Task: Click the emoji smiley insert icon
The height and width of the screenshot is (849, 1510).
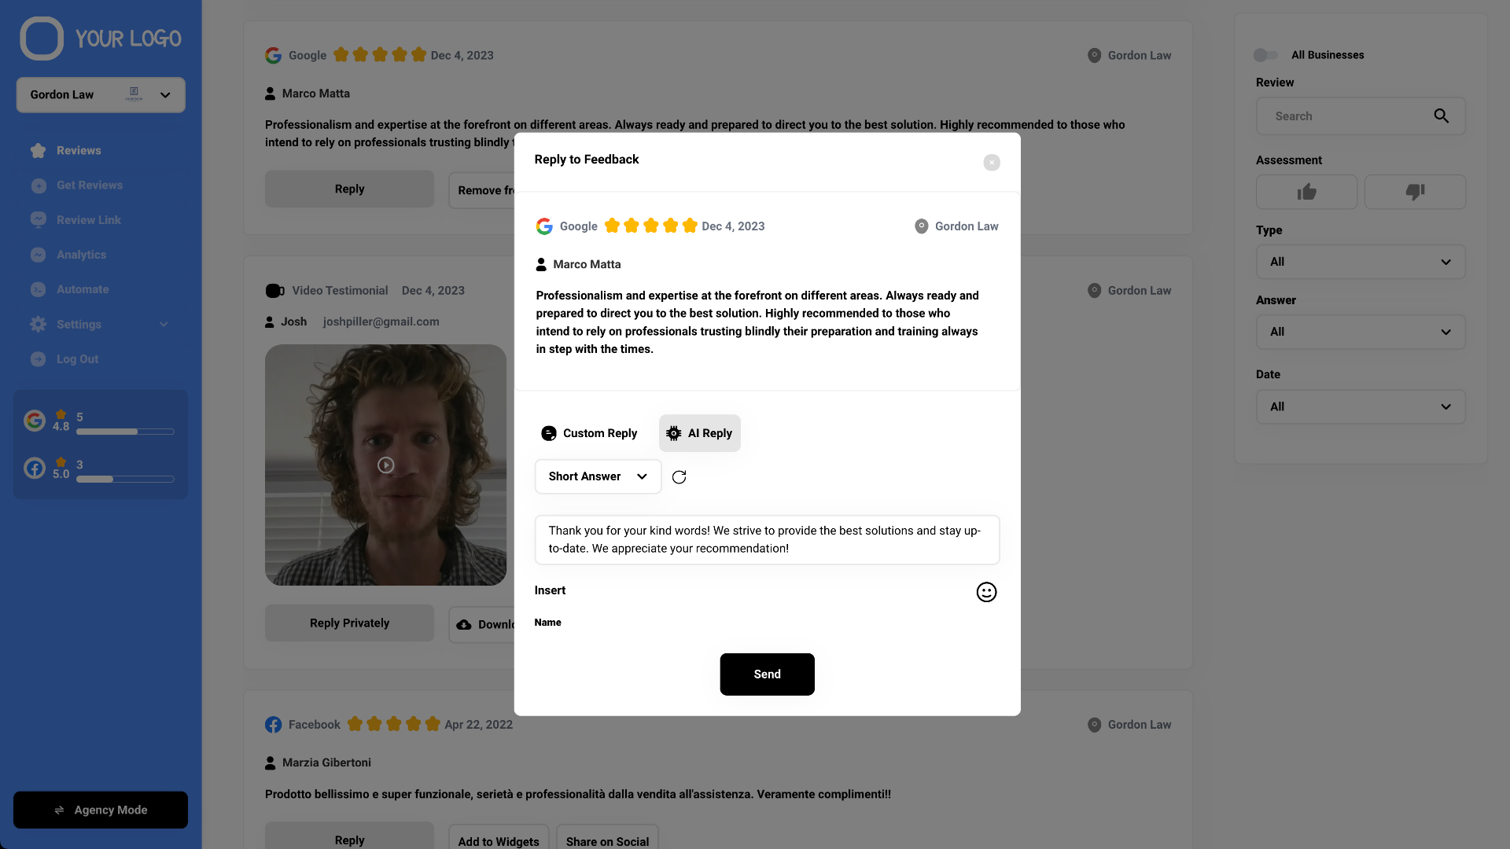Action: tap(985, 592)
